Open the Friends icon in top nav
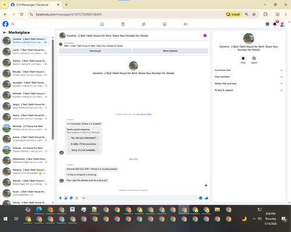This screenshot has width=291, height=232. tap(144, 24)
